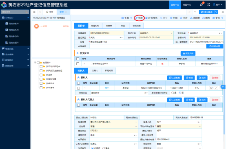Switch to the 收费单 tab
The image size is (226, 149).
[109, 26]
